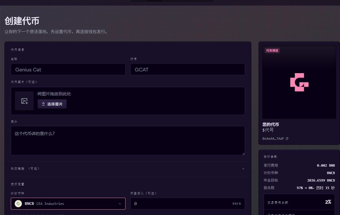Click the "您的代币" preview title
The width and height of the screenshot is (340, 215).
pyautogui.click(x=271, y=125)
